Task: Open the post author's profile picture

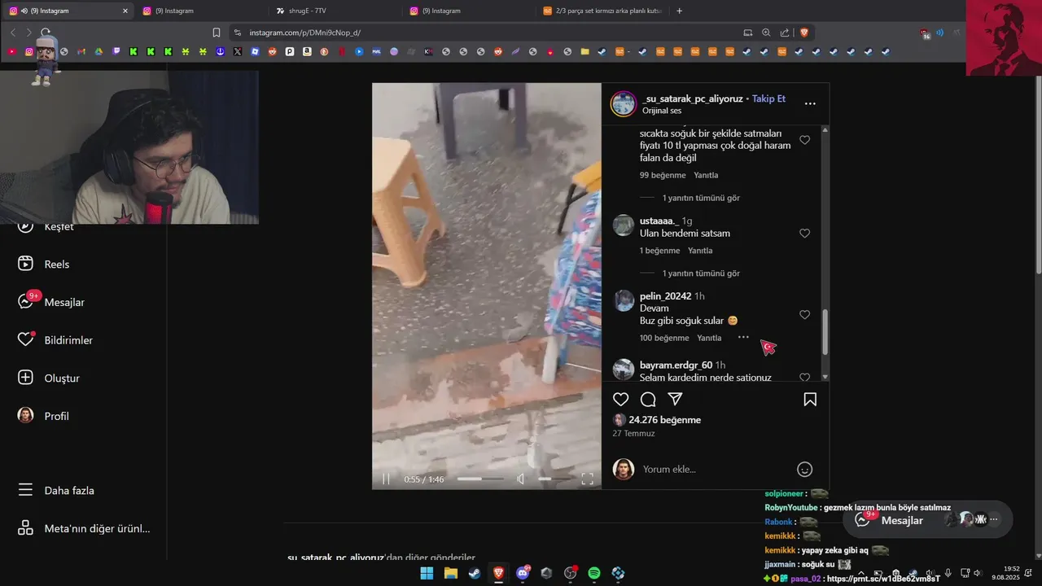Action: point(624,104)
